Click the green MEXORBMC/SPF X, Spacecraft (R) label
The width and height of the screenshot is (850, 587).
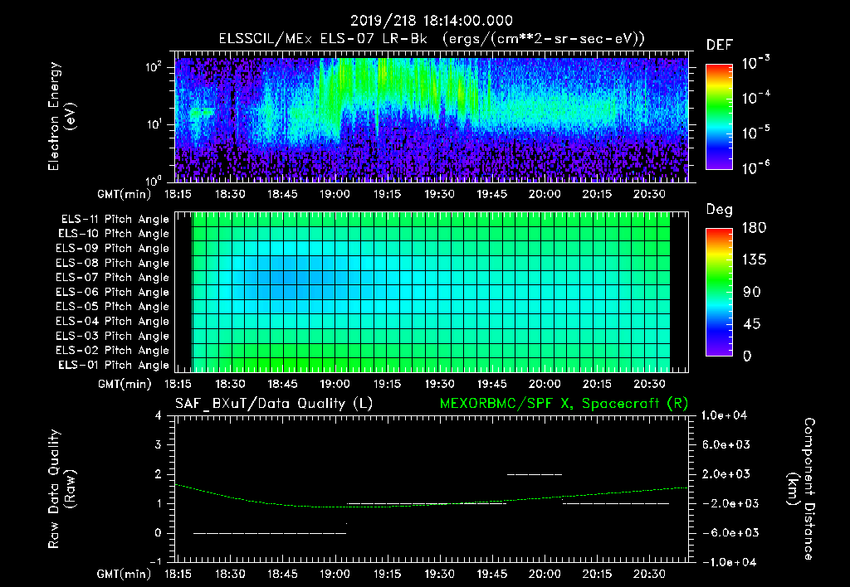(x=564, y=404)
